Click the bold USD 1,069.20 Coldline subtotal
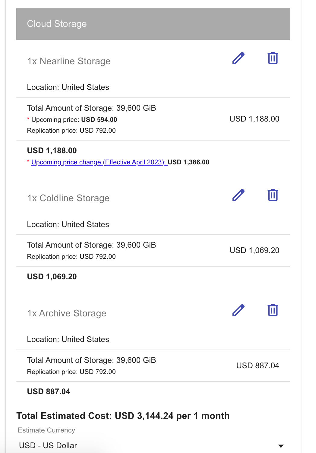Image resolution: width=316 pixels, height=453 pixels. [52, 277]
